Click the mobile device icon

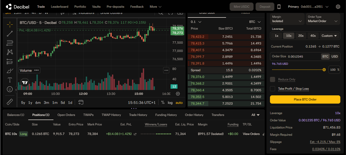coord(279,7)
